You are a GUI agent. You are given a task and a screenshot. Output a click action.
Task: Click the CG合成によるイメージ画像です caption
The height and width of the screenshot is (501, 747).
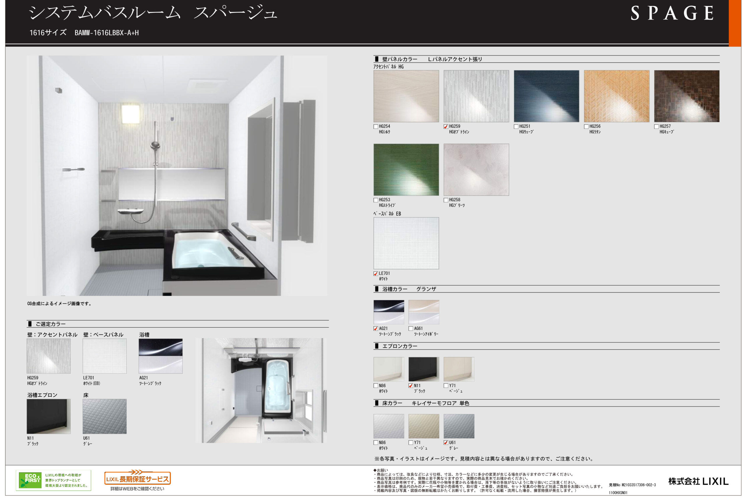[x=60, y=303]
